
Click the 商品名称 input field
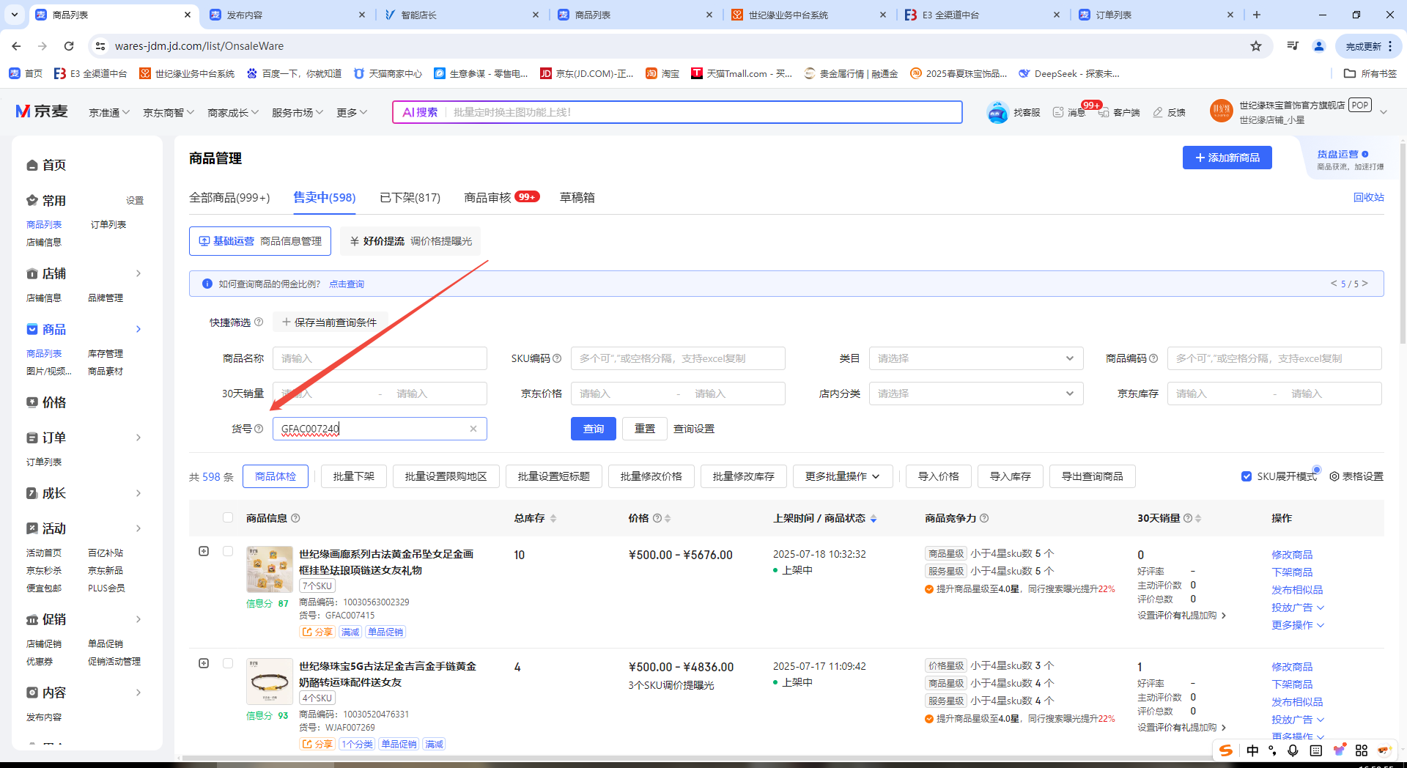[x=380, y=358]
